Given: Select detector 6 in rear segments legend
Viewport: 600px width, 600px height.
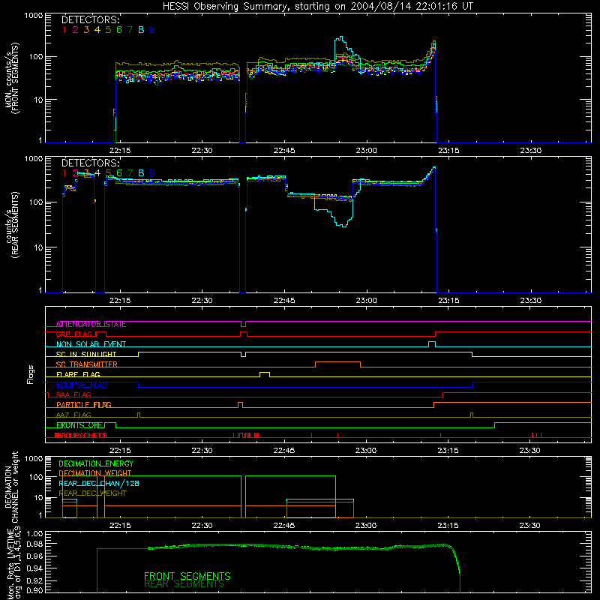Looking at the screenshot, I should coord(119,173).
